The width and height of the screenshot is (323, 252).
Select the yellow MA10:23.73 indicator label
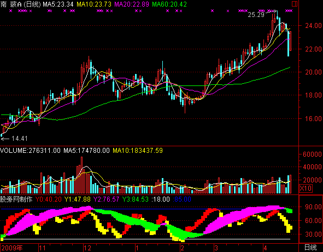[x=94, y=4]
